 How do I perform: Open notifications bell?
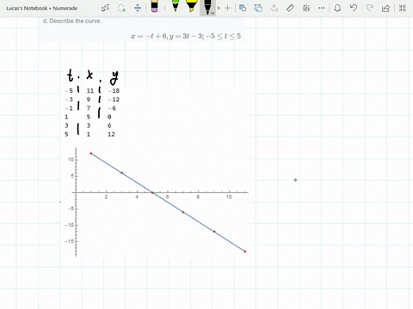337,8
